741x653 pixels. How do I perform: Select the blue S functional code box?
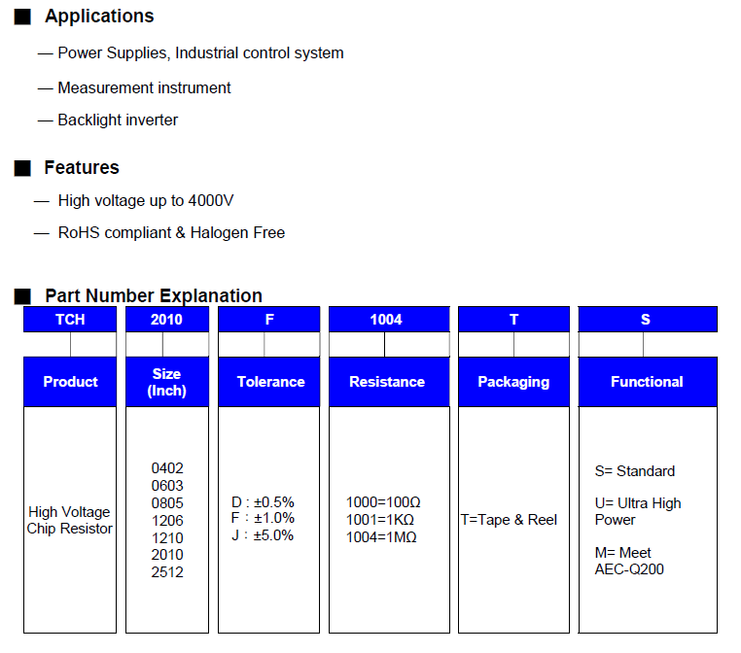point(647,320)
